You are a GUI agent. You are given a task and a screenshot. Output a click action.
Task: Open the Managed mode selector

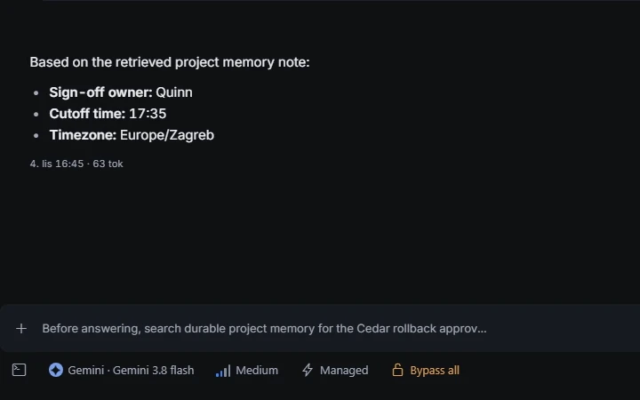tap(335, 370)
